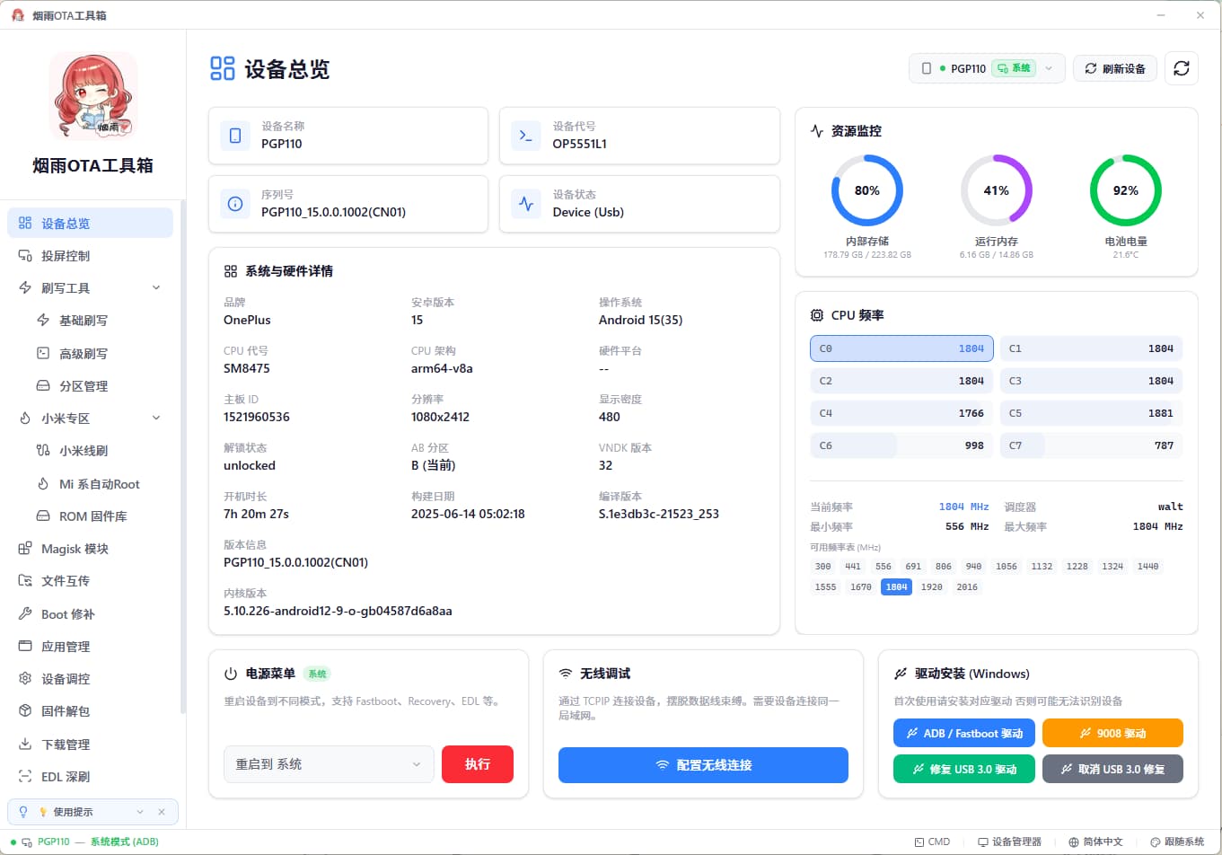Click the 文件互传 folder icon
Viewport: 1222px width, 855px height.
point(25,581)
